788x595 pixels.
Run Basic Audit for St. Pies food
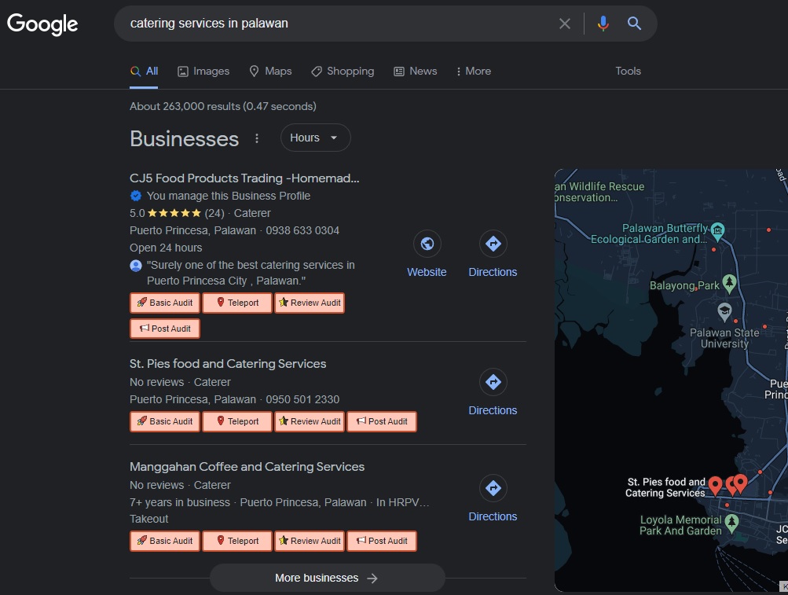[x=165, y=421]
